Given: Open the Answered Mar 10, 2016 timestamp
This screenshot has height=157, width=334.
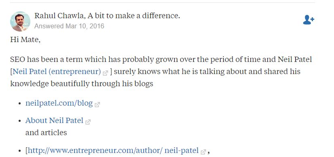Looking at the screenshot, I should point(69,26).
